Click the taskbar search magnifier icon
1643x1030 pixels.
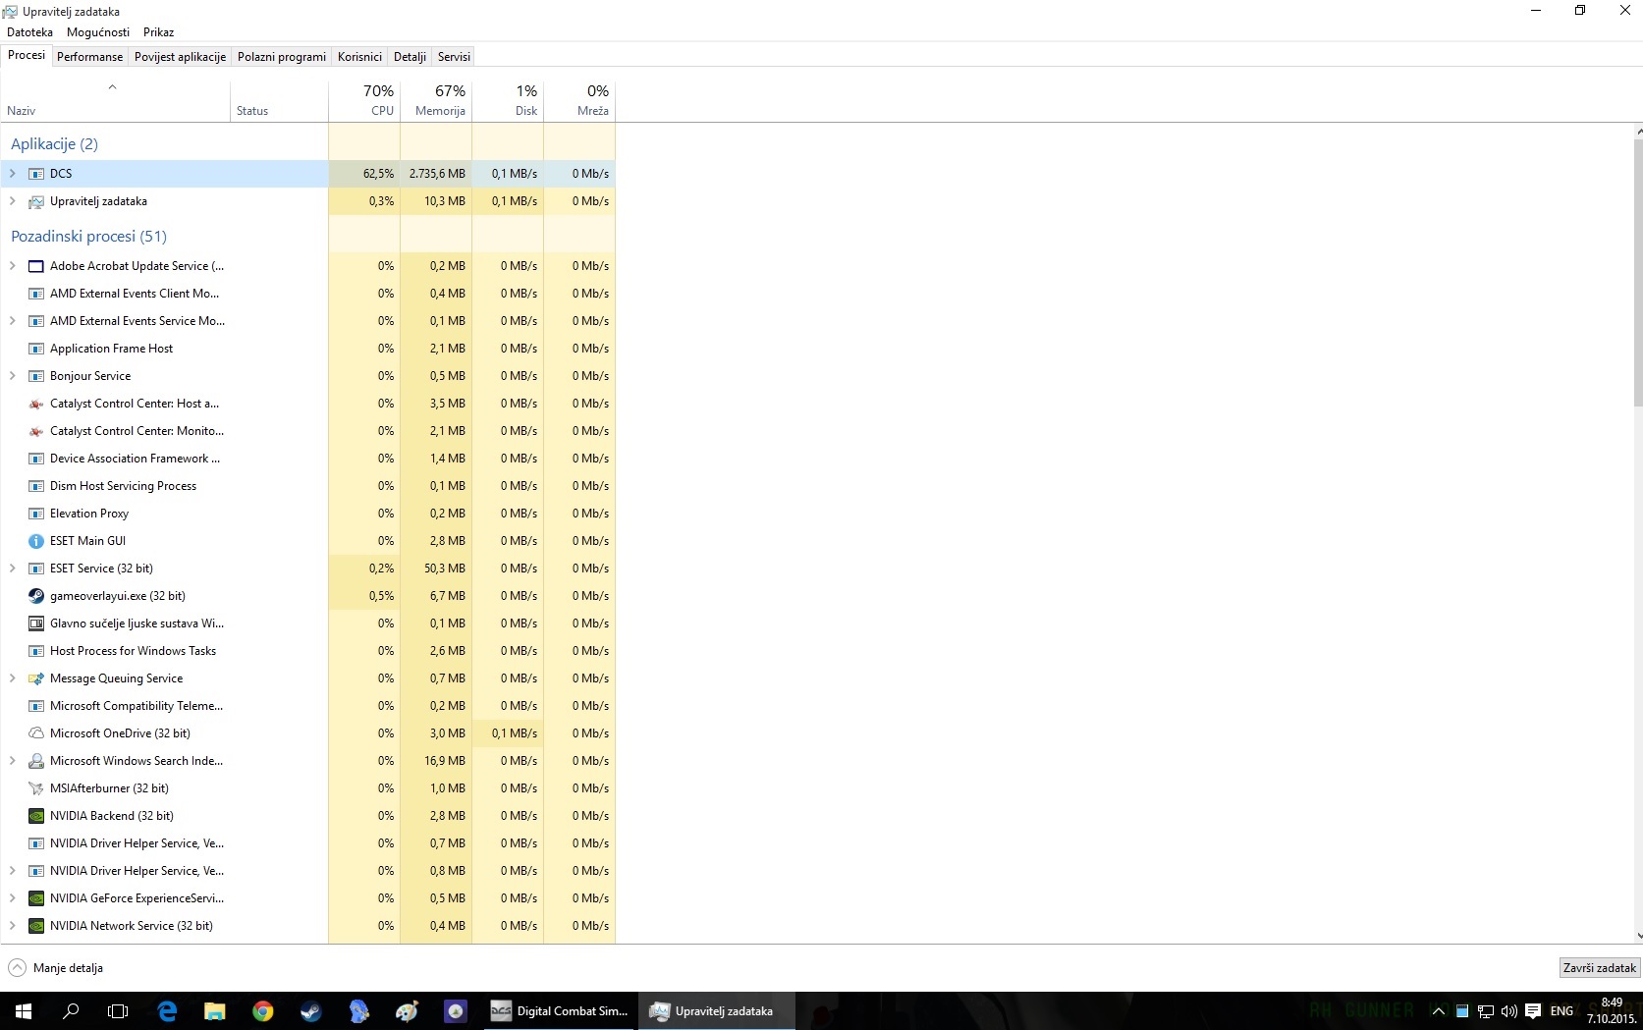[x=71, y=1010]
